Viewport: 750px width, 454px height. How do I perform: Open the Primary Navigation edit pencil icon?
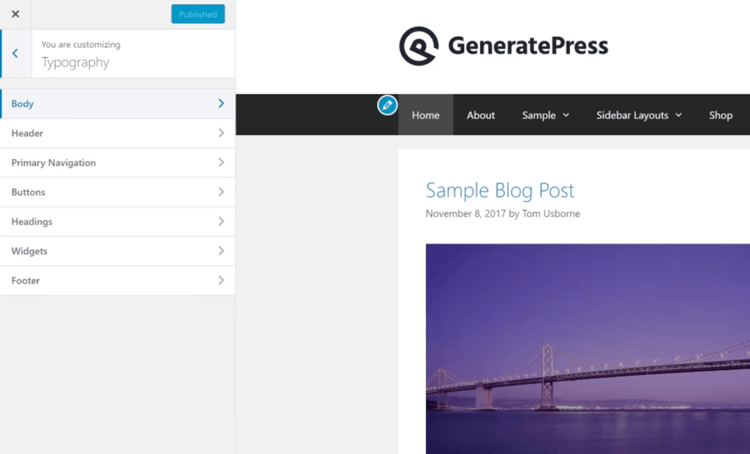coord(387,106)
